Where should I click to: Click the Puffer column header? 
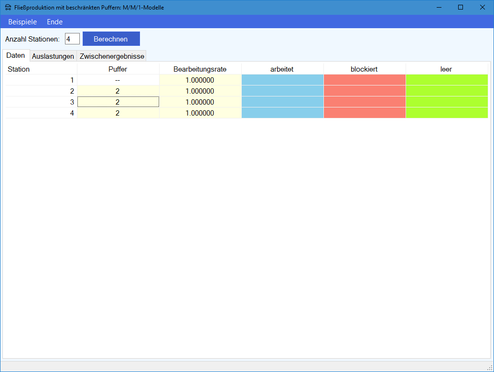click(118, 69)
